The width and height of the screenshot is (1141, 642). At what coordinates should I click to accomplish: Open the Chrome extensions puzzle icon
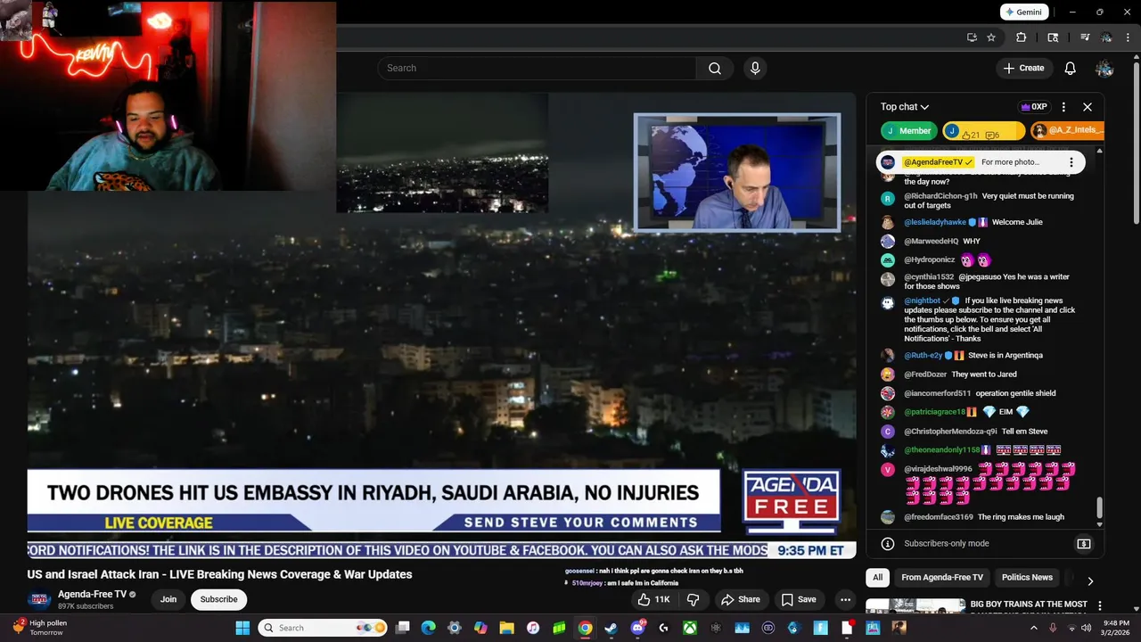tap(1022, 37)
